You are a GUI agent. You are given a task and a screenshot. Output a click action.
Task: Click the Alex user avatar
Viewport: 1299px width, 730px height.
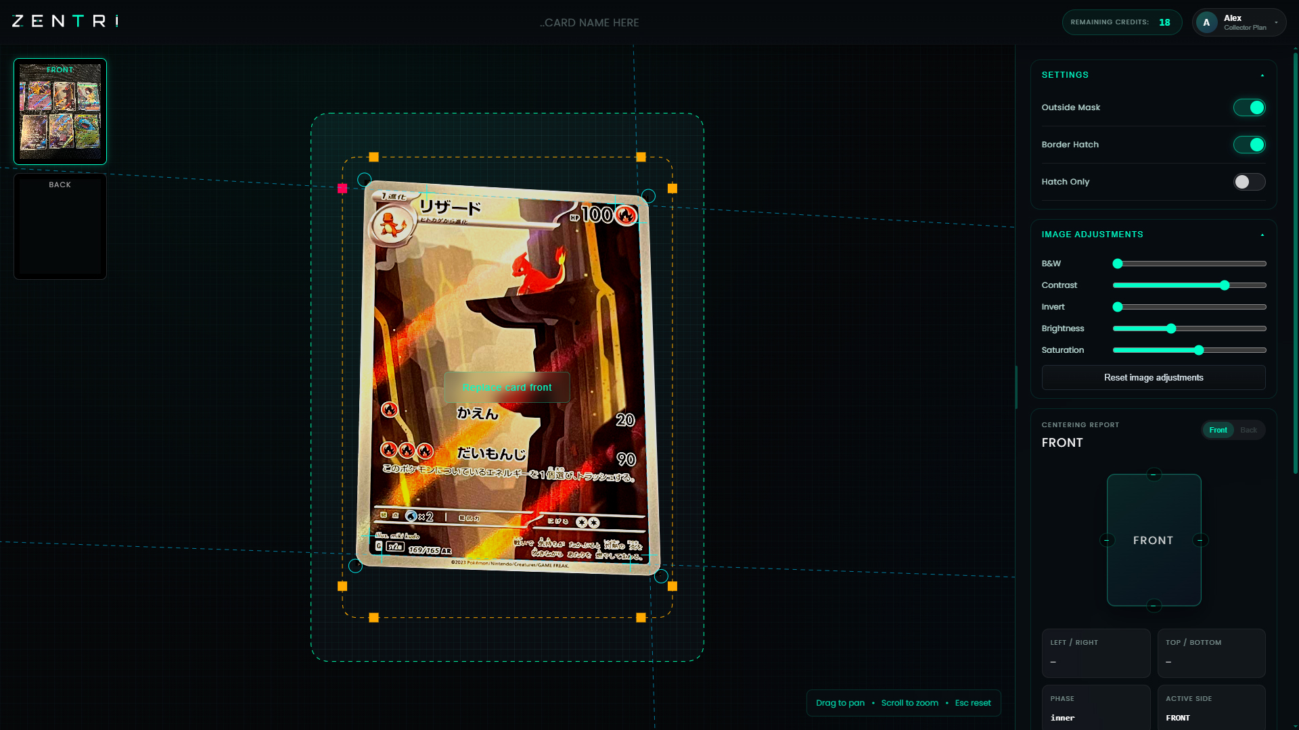tap(1206, 22)
